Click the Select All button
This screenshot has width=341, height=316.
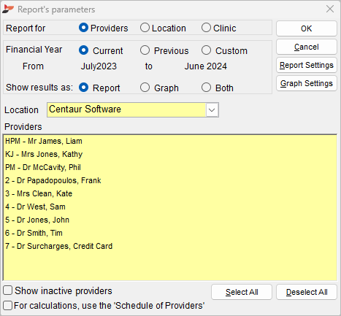(x=242, y=292)
